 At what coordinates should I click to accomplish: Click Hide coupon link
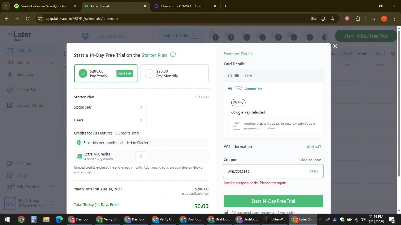point(310,160)
